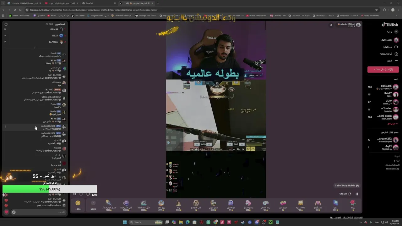The height and width of the screenshot is (226, 402).
Task: Open the LIVE discover avatar icon
Action: pyautogui.click(x=396, y=40)
